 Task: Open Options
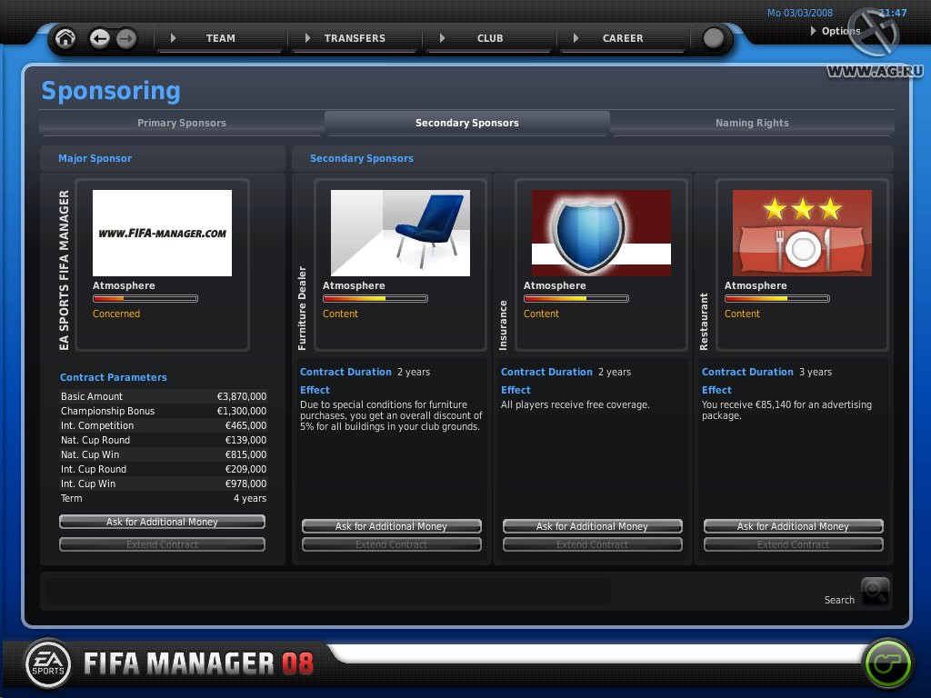point(841,31)
